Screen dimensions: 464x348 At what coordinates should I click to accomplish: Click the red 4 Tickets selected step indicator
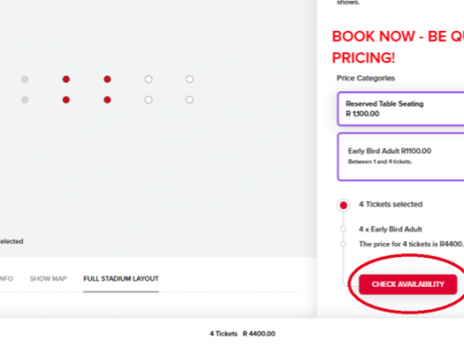343,205
